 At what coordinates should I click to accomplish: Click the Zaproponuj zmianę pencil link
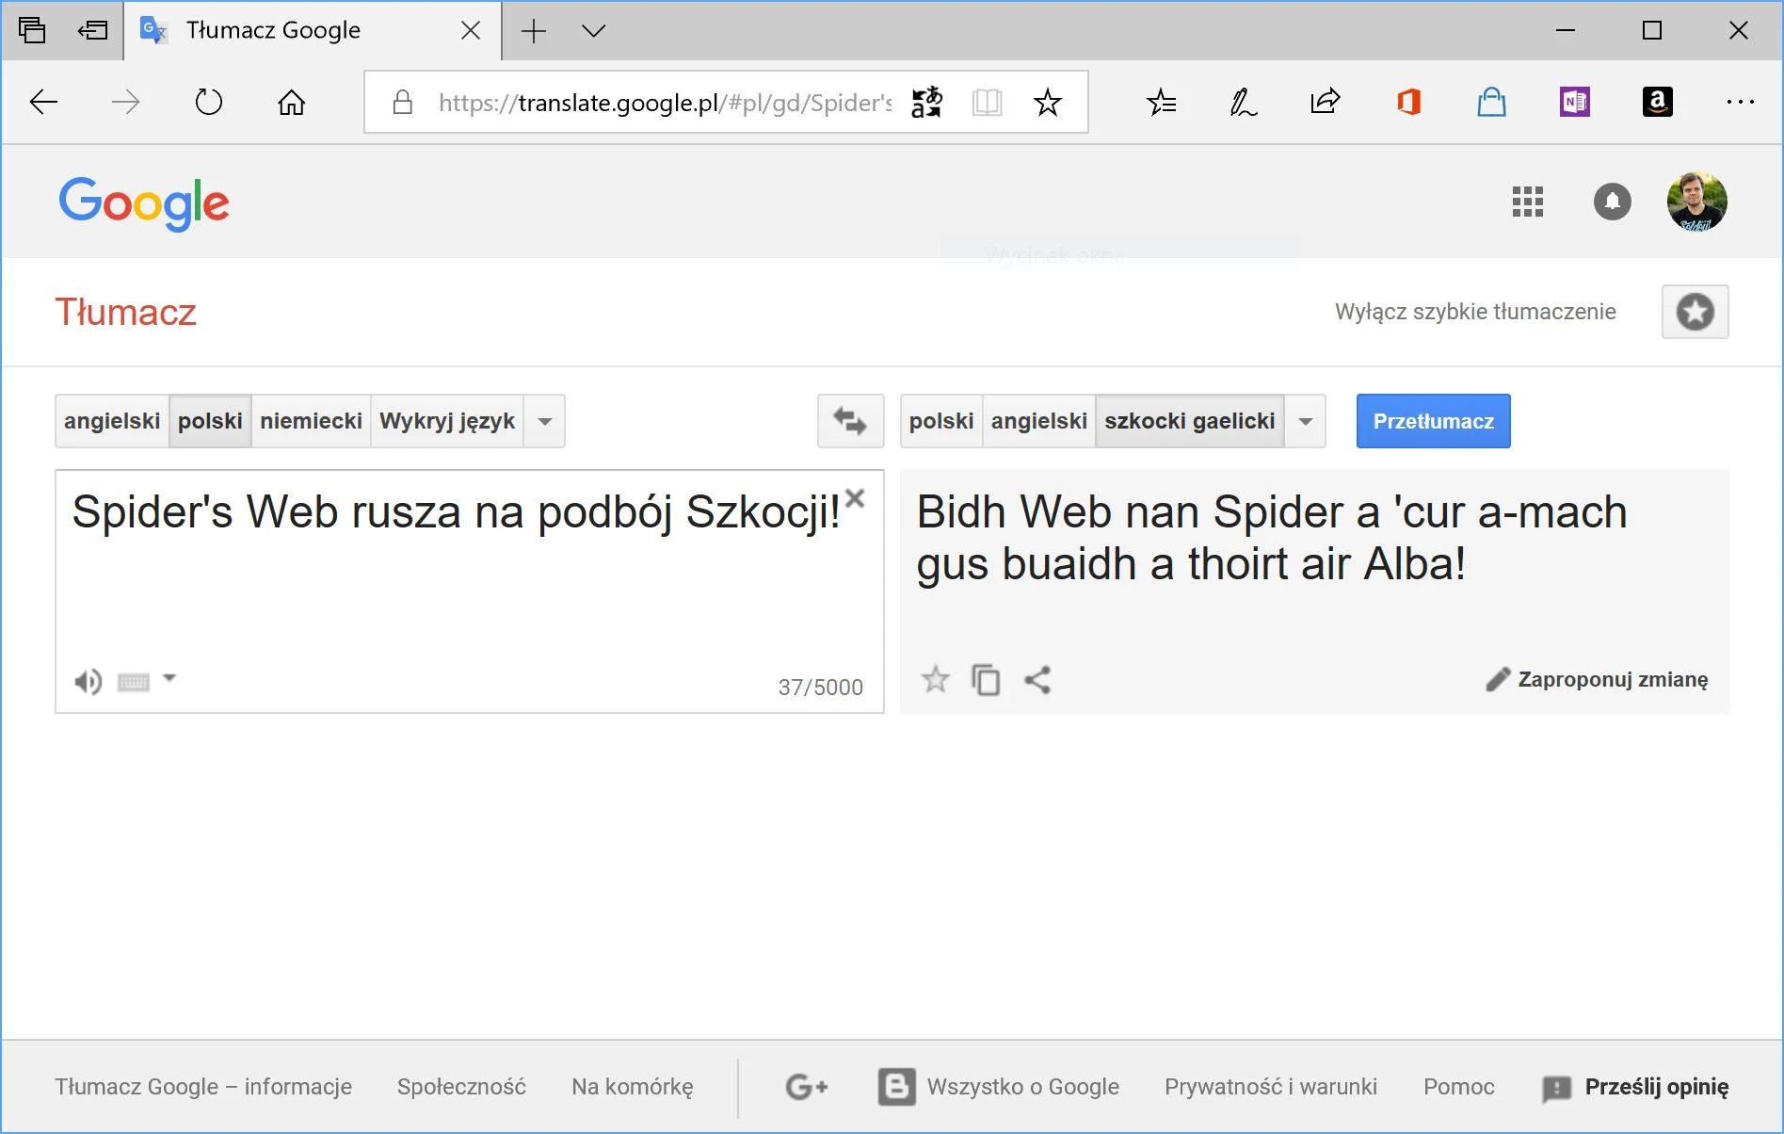click(1597, 679)
